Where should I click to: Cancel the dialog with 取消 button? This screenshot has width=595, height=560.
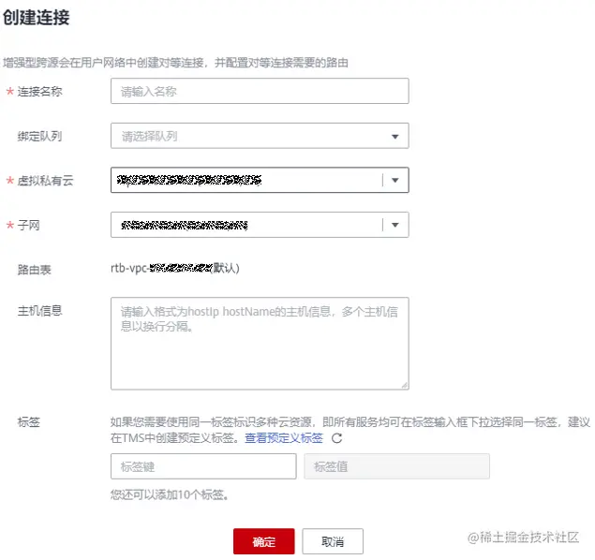[x=333, y=541]
